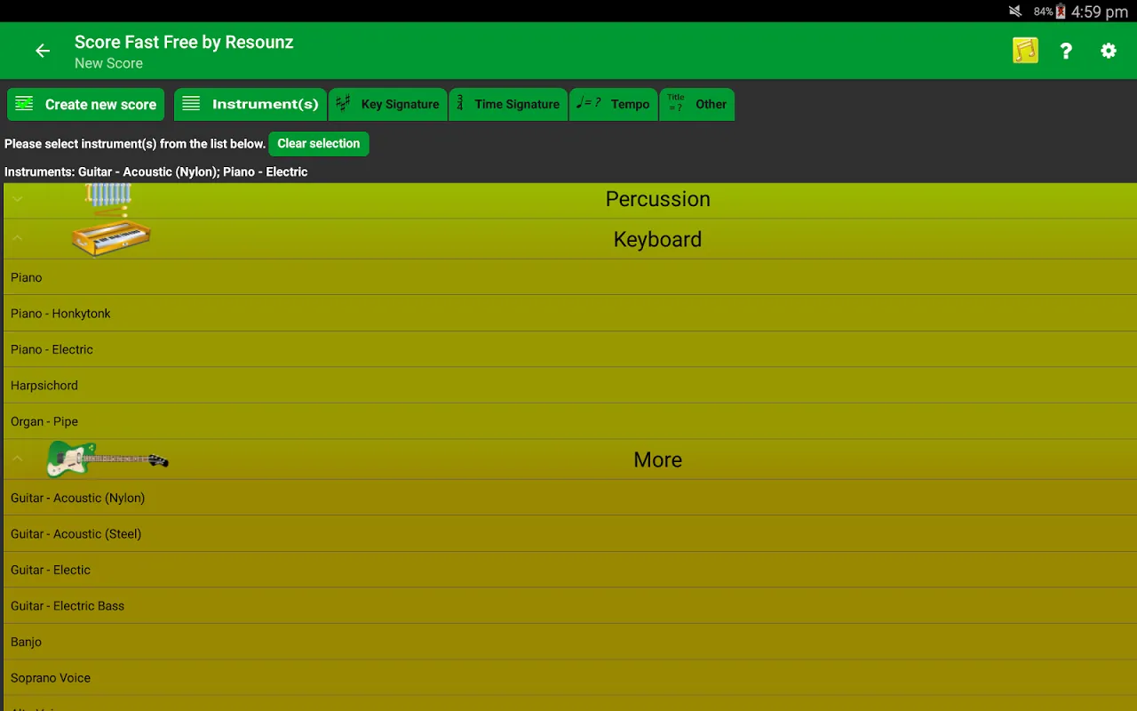This screenshot has width=1137, height=711.
Task: Select Banjo instrument
Action: pos(569,642)
